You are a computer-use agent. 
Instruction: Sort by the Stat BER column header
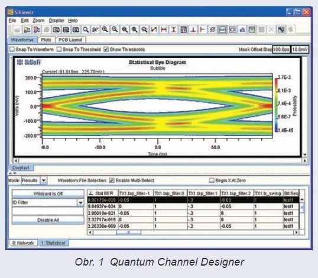pyautogui.click(x=103, y=193)
